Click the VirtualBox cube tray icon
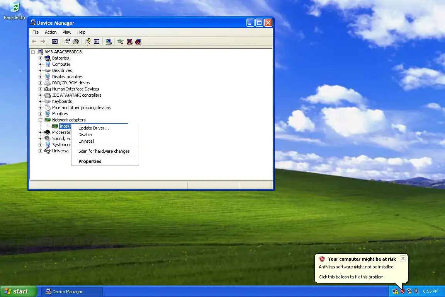Image resolution: width=445 pixels, height=297 pixels. click(x=409, y=291)
